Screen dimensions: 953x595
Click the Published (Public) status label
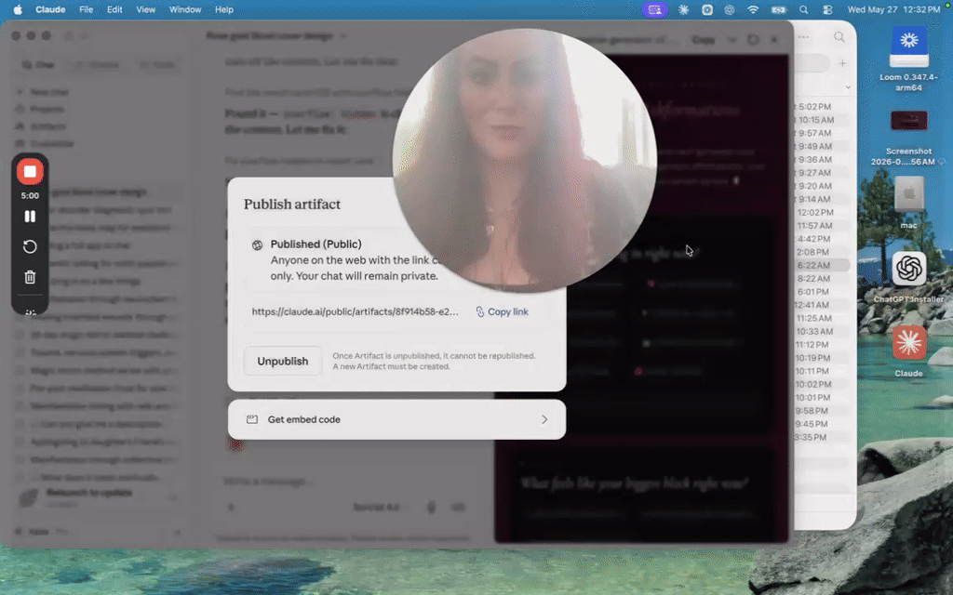[x=316, y=245]
